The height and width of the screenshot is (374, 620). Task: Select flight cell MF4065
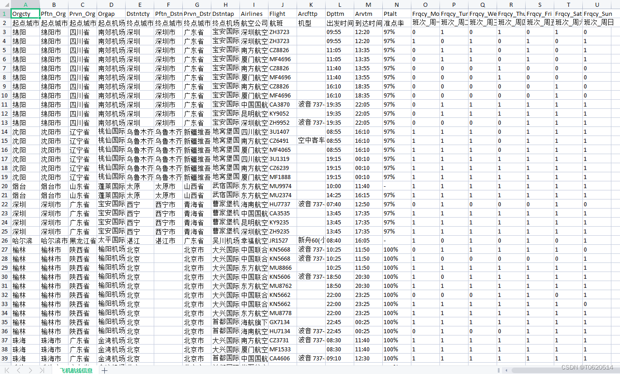tap(283, 150)
